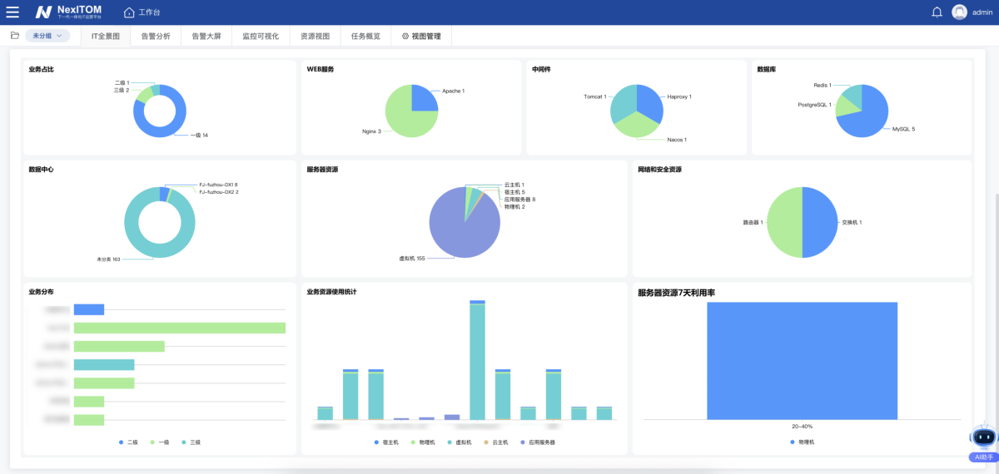Click the AI助手 label button
999x474 pixels.
point(984,457)
